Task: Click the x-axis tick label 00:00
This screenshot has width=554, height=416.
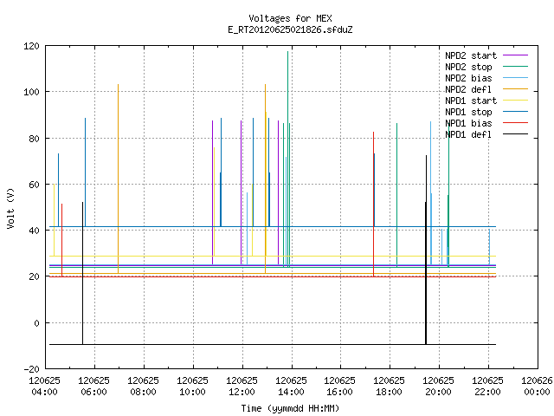Action: pos(537,392)
